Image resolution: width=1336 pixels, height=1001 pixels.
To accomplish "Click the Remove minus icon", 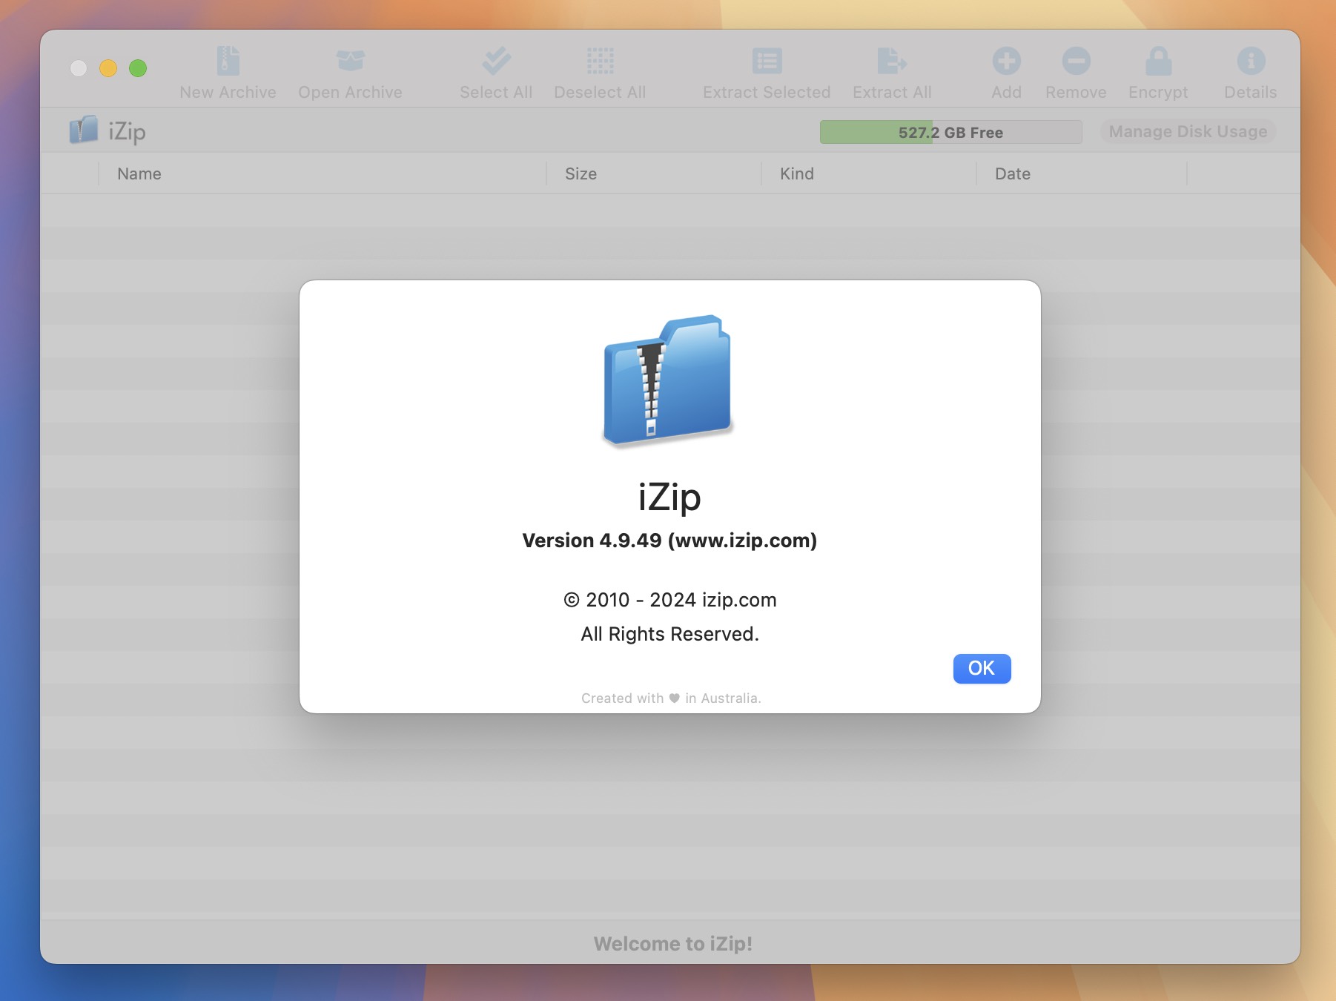I will [x=1076, y=61].
